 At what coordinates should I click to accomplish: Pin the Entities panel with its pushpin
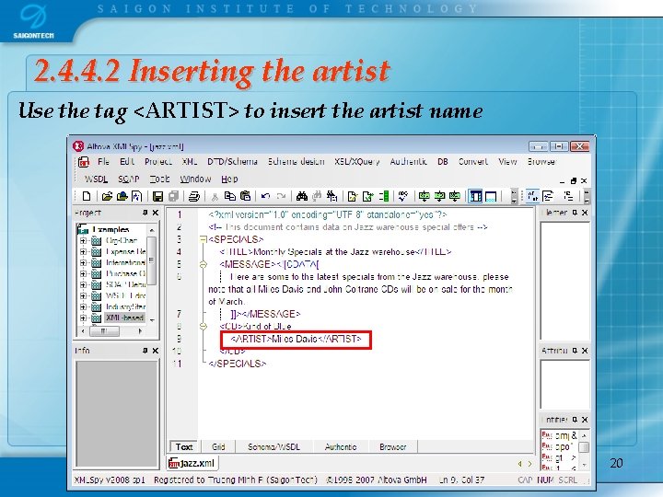pos(575,420)
